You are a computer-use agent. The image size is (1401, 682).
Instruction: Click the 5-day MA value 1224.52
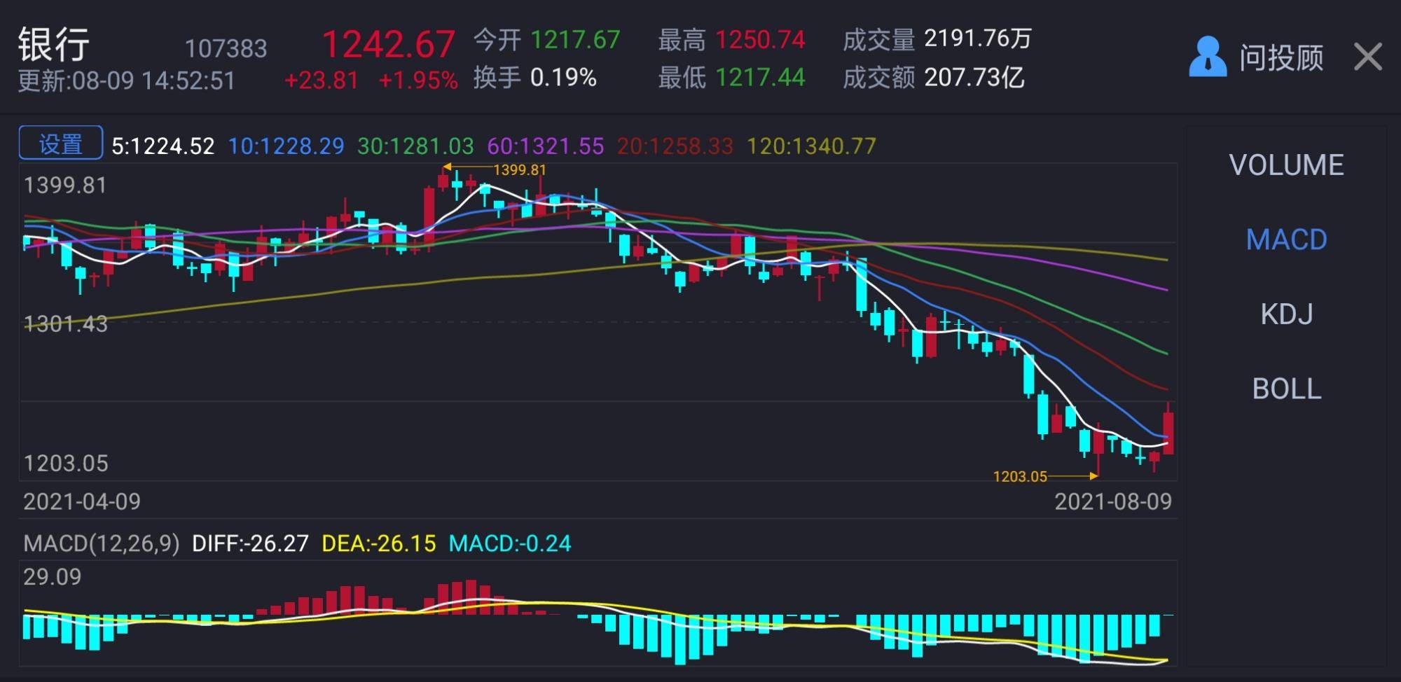click(163, 146)
